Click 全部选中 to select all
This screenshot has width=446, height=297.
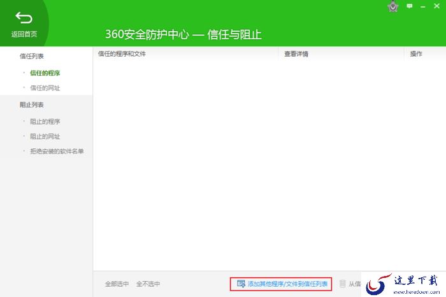click(x=117, y=284)
